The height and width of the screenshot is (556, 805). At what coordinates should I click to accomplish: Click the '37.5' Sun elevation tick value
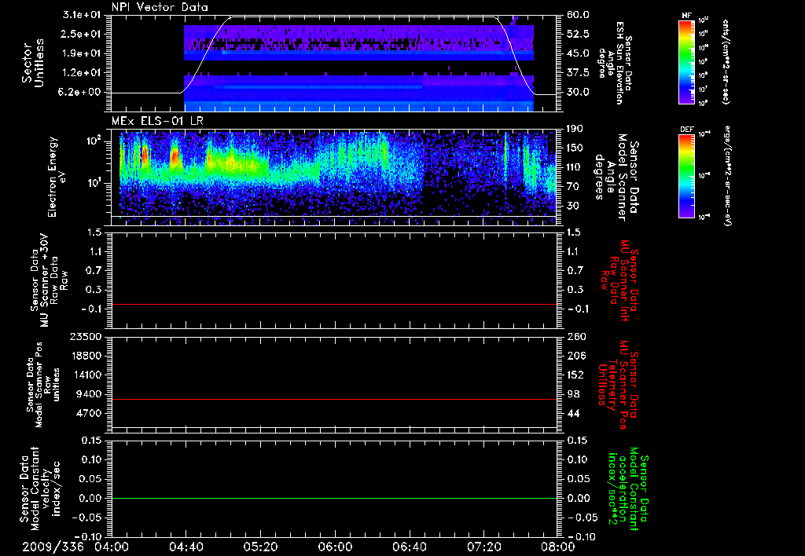[x=578, y=73]
